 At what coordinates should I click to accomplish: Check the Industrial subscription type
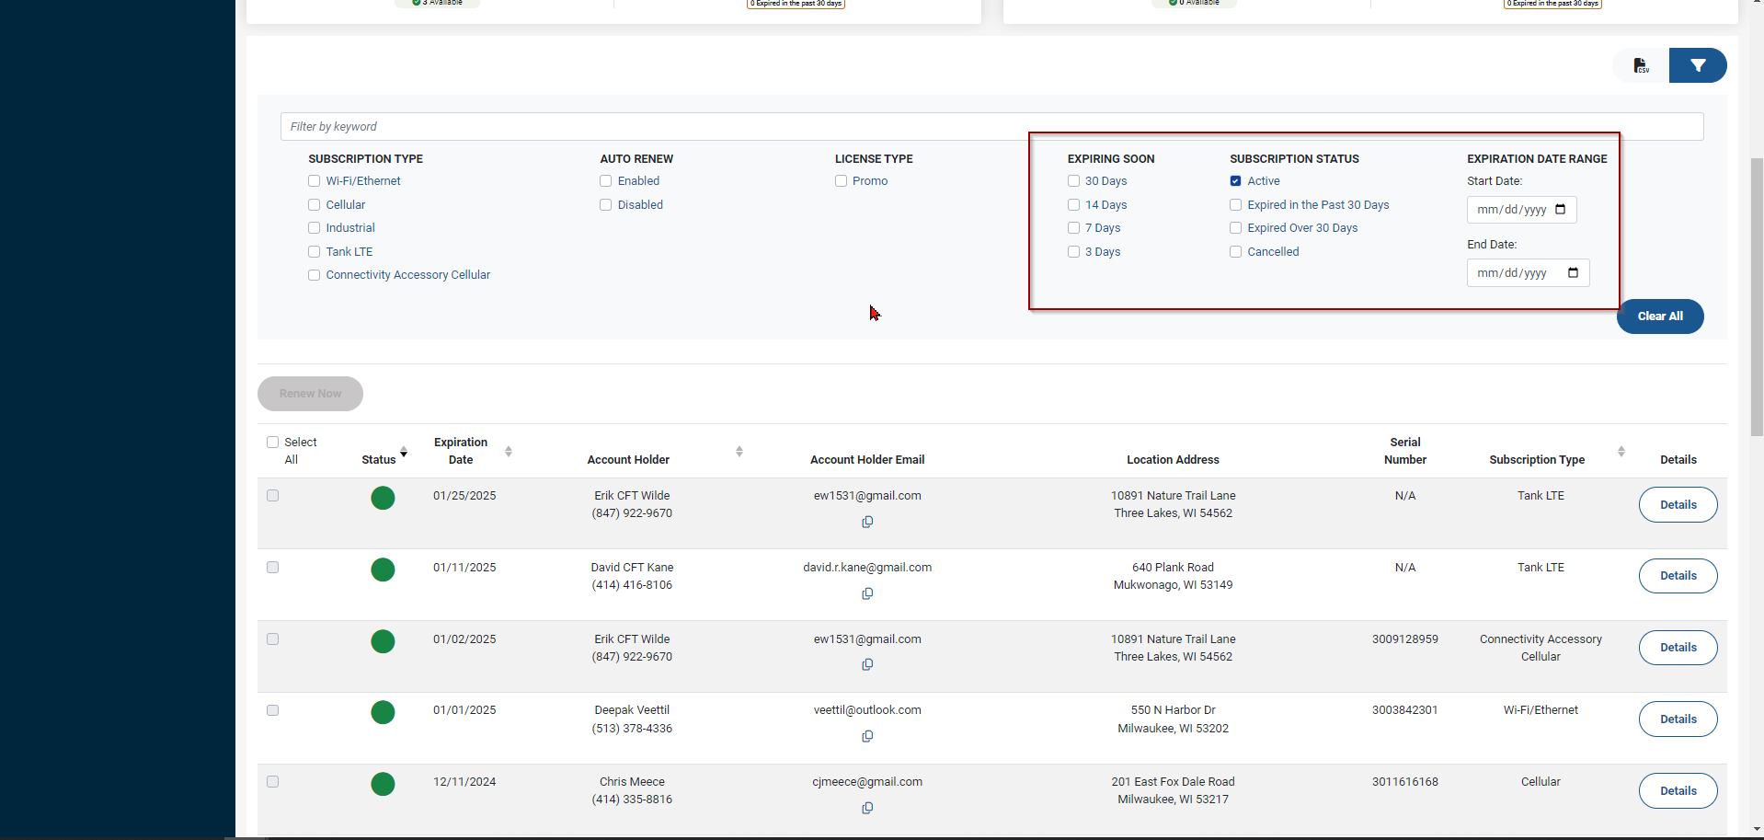(x=315, y=228)
